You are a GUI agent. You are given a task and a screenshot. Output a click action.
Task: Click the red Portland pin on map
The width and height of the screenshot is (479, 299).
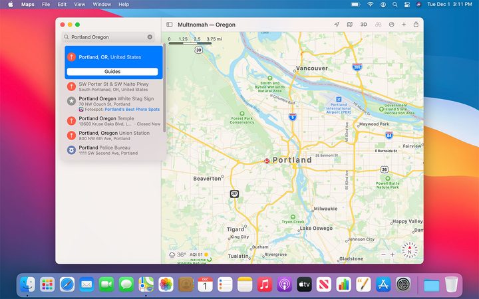pyautogui.click(x=267, y=161)
